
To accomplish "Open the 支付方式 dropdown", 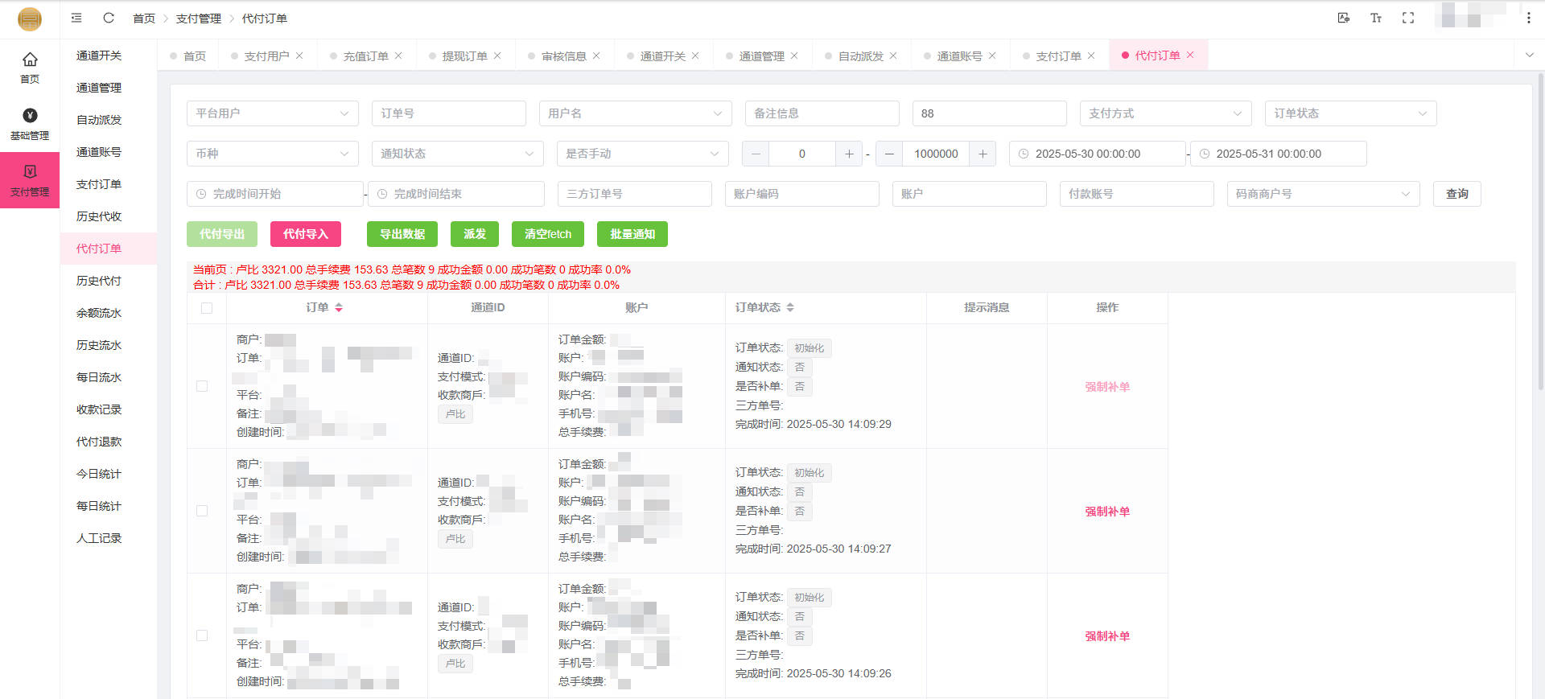I will [1165, 113].
